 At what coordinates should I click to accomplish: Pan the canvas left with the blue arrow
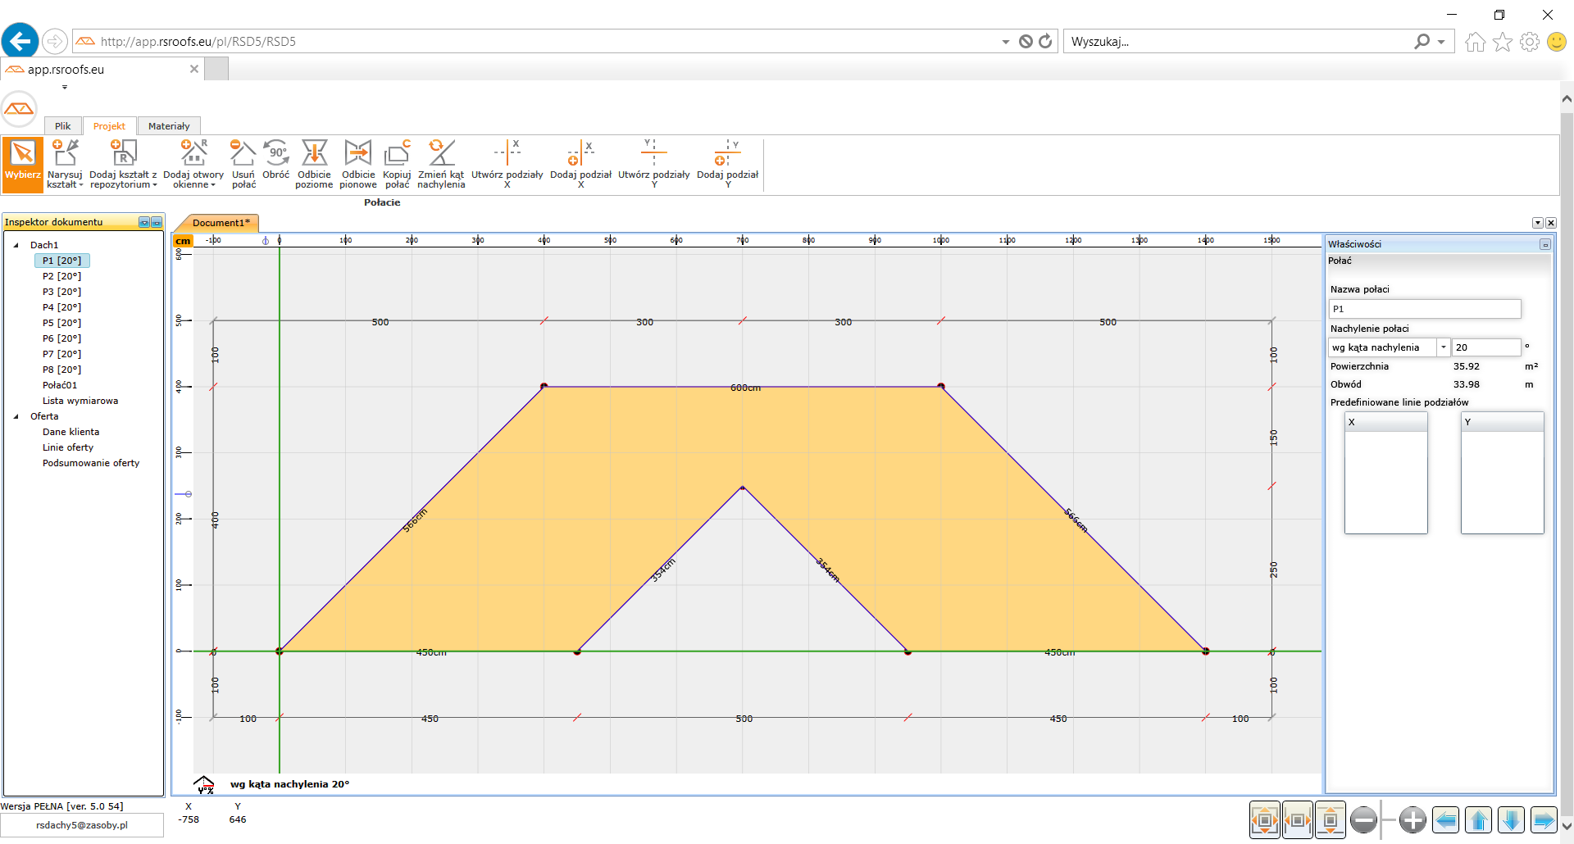coord(1446,819)
